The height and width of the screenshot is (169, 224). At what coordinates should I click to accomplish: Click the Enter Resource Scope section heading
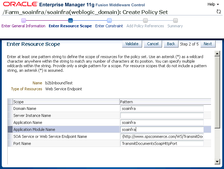pos(33,44)
